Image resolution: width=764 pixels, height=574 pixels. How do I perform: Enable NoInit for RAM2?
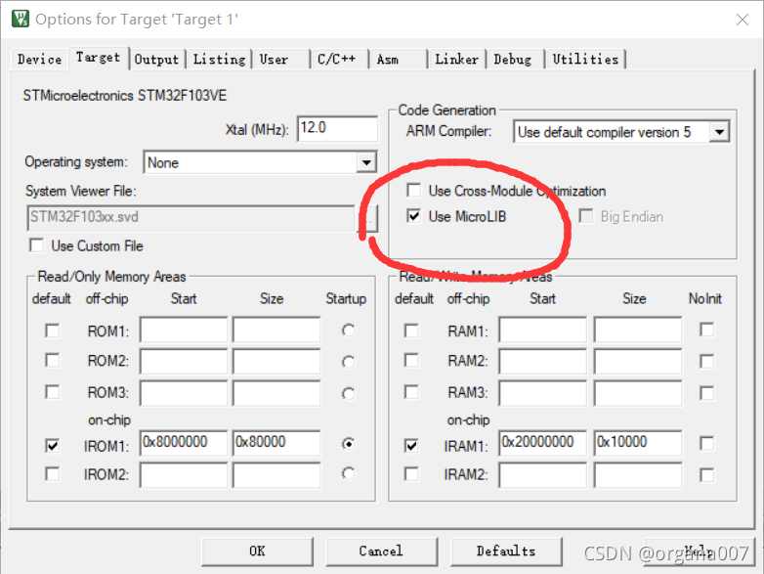pyautogui.click(x=707, y=362)
